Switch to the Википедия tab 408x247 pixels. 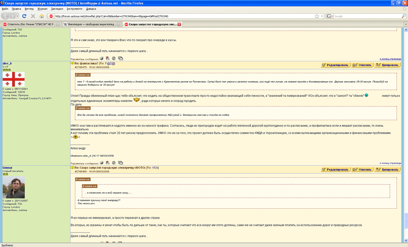pyautogui.click(x=91, y=24)
